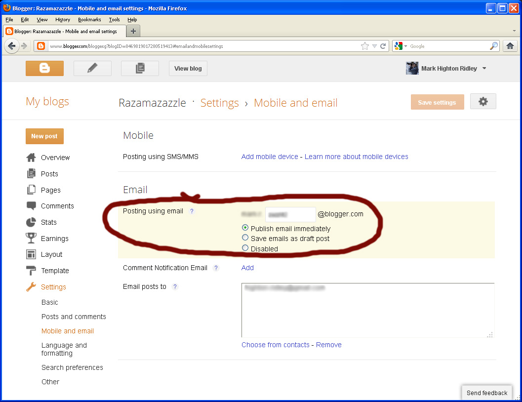Image resolution: width=522 pixels, height=402 pixels.
Task: Open Language and formatting settings
Action: pyautogui.click(x=64, y=349)
